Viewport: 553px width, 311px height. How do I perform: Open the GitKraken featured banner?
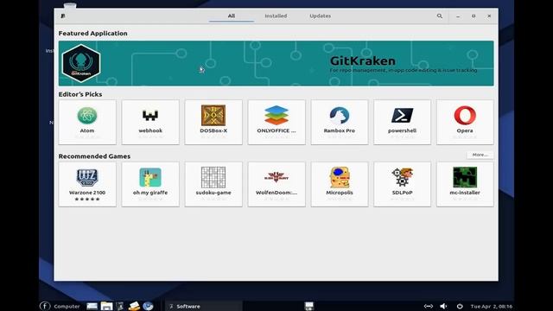tap(276, 63)
